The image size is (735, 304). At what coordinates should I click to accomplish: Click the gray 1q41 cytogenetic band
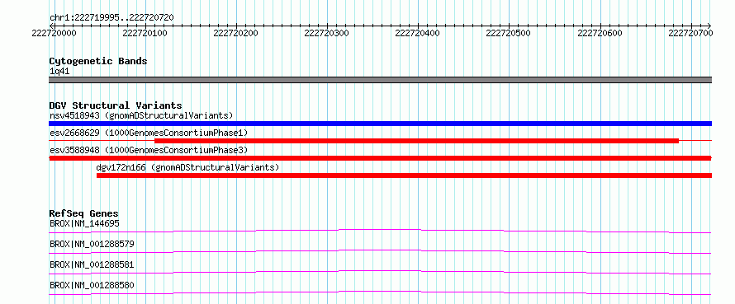pyautogui.click(x=380, y=80)
